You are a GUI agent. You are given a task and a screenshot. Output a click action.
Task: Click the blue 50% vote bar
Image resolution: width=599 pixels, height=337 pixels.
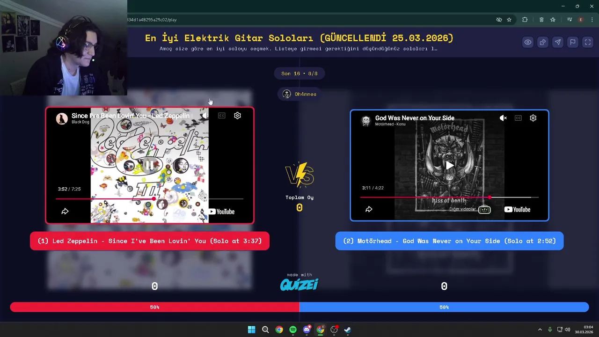pyautogui.click(x=444, y=307)
